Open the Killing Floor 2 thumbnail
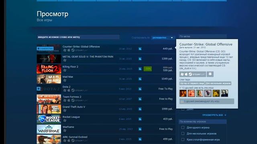This screenshot has width=257, height=144. (49, 69)
